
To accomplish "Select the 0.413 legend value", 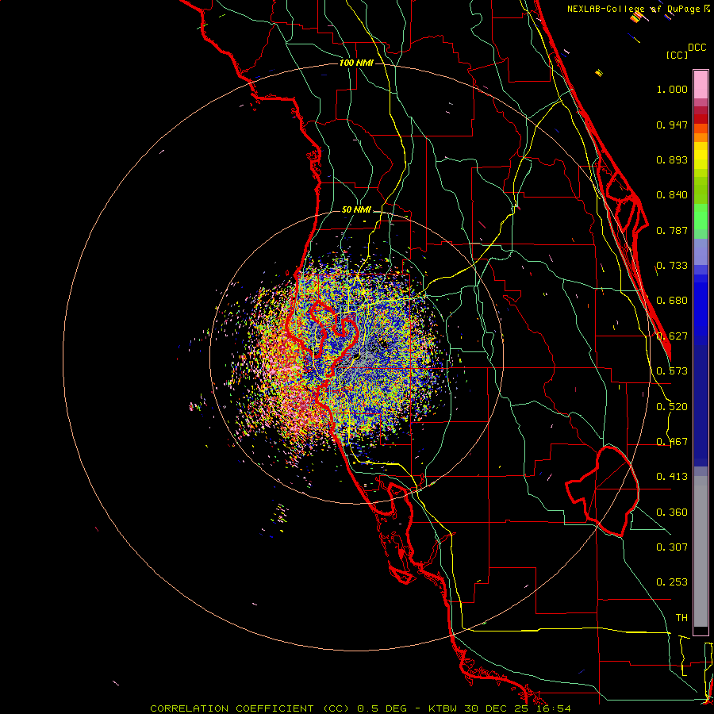I will click(672, 477).
